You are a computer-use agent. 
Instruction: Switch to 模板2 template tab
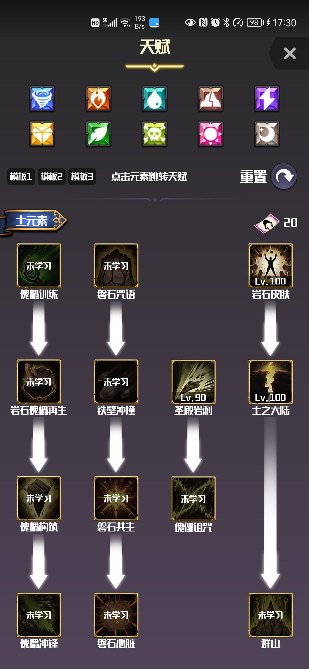[51, 177]
